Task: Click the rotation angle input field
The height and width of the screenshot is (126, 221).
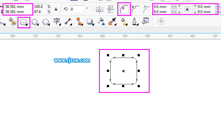Action: (77, 9)
